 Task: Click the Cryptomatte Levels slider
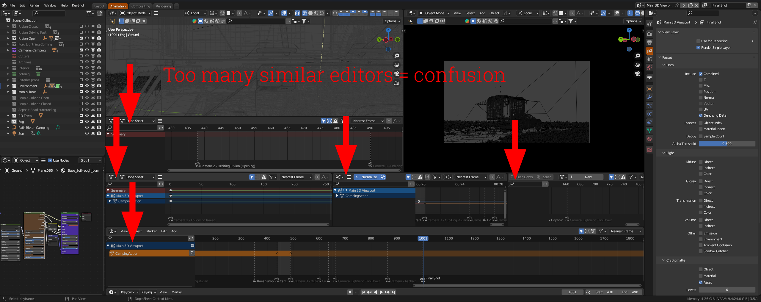[727, 290]
